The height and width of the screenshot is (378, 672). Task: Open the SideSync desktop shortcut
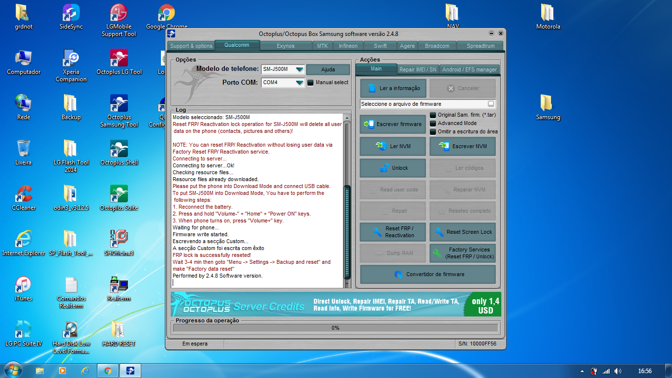71,17
